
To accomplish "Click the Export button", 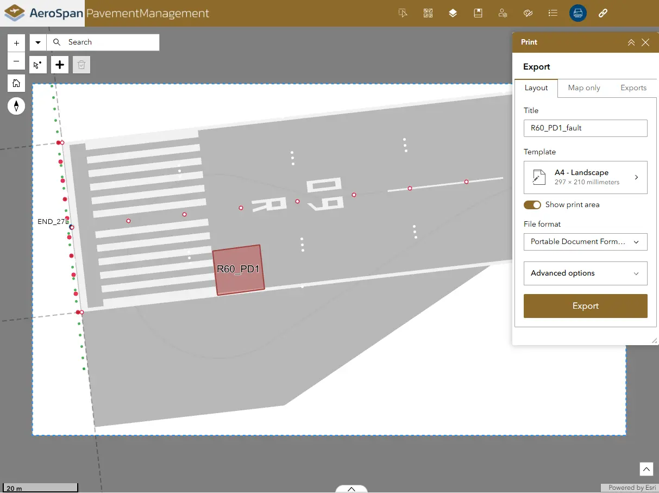I will click(x=585, y=306).
